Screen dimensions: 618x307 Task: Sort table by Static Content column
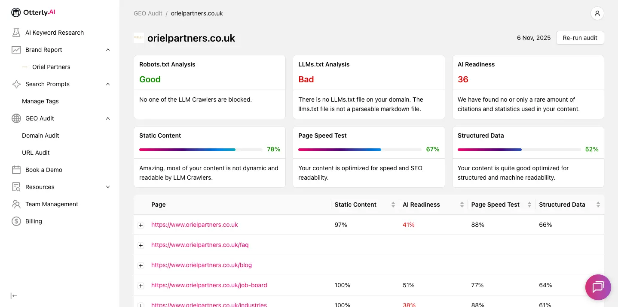coord(393,205)
